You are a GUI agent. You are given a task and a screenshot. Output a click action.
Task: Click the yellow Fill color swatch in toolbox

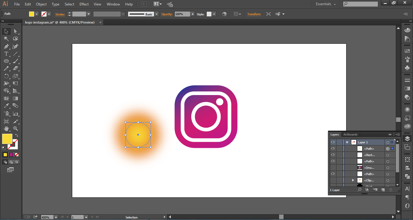click(7, 139)
